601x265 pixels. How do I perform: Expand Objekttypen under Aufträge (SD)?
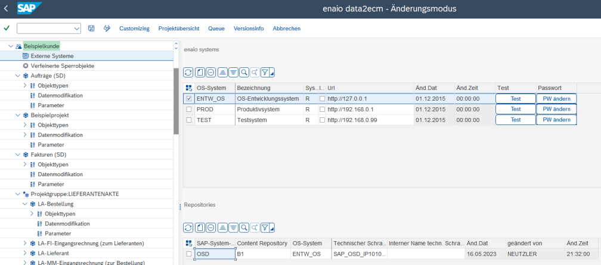[25, 86]
